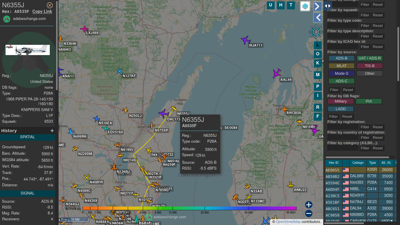Select the AAL49 aircraft icon

(x=277, y=73)
